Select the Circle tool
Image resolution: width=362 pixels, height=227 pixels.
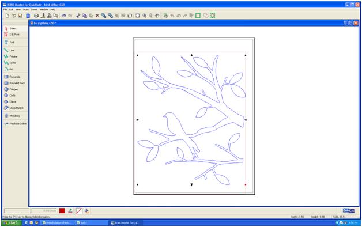click(x=15, y=96)
